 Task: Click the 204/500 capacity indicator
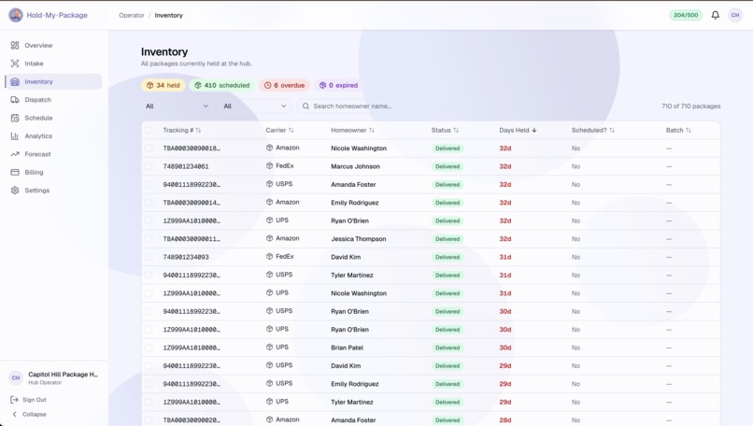tap(686, 15)
